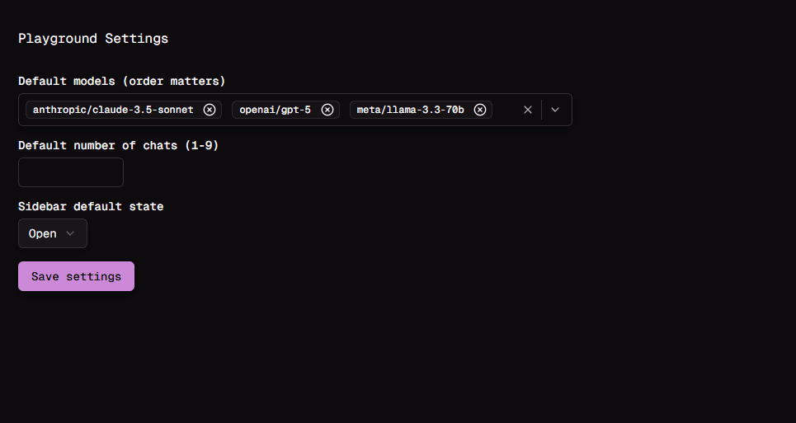Click the Save settings button
Screen dimensions: 796x423
76,276
